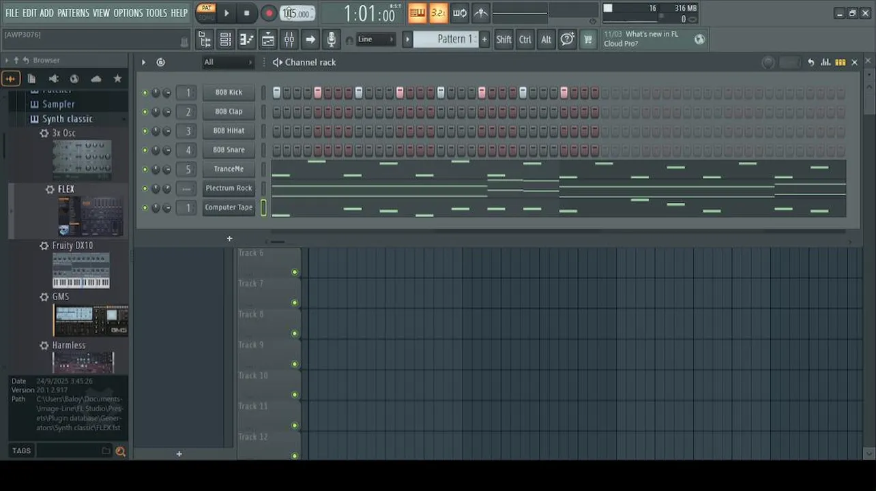Image resolution: width=876 pixels, height=491 pixels.
Task: Open the PATTERNS menu
Action: tap(73, 13)
